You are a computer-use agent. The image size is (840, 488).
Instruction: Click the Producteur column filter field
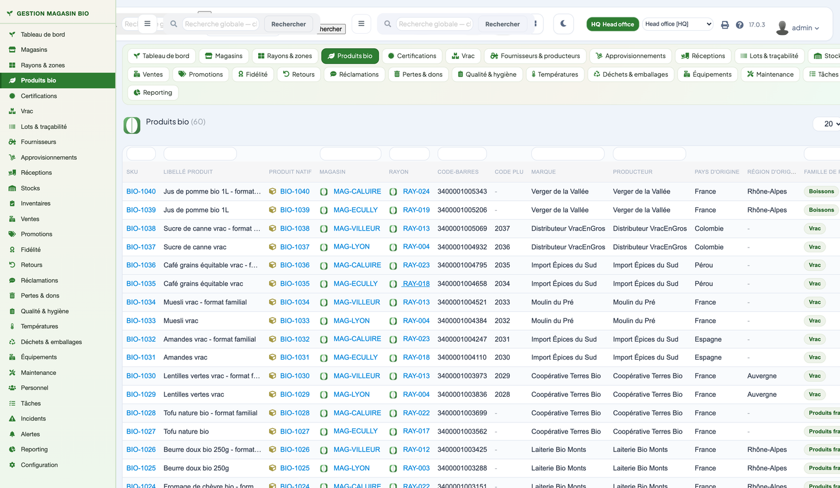point(649,154)
